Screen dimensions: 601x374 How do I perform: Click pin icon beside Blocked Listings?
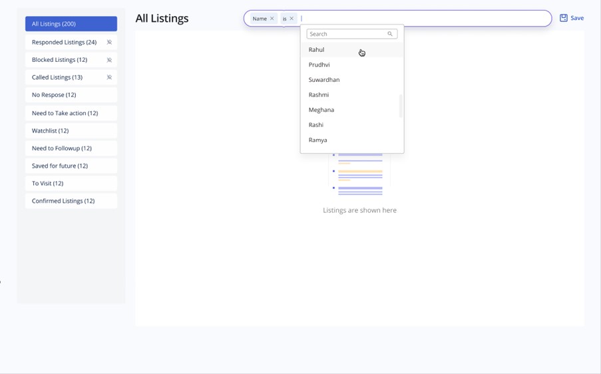point(109,60)
